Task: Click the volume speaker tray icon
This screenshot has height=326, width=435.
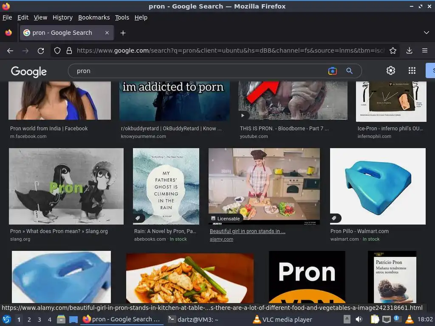Action: (x=359, y=319)
